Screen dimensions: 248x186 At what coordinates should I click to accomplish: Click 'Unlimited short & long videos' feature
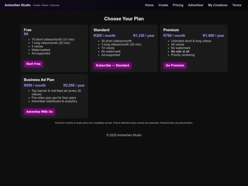[x=191, y=41]
